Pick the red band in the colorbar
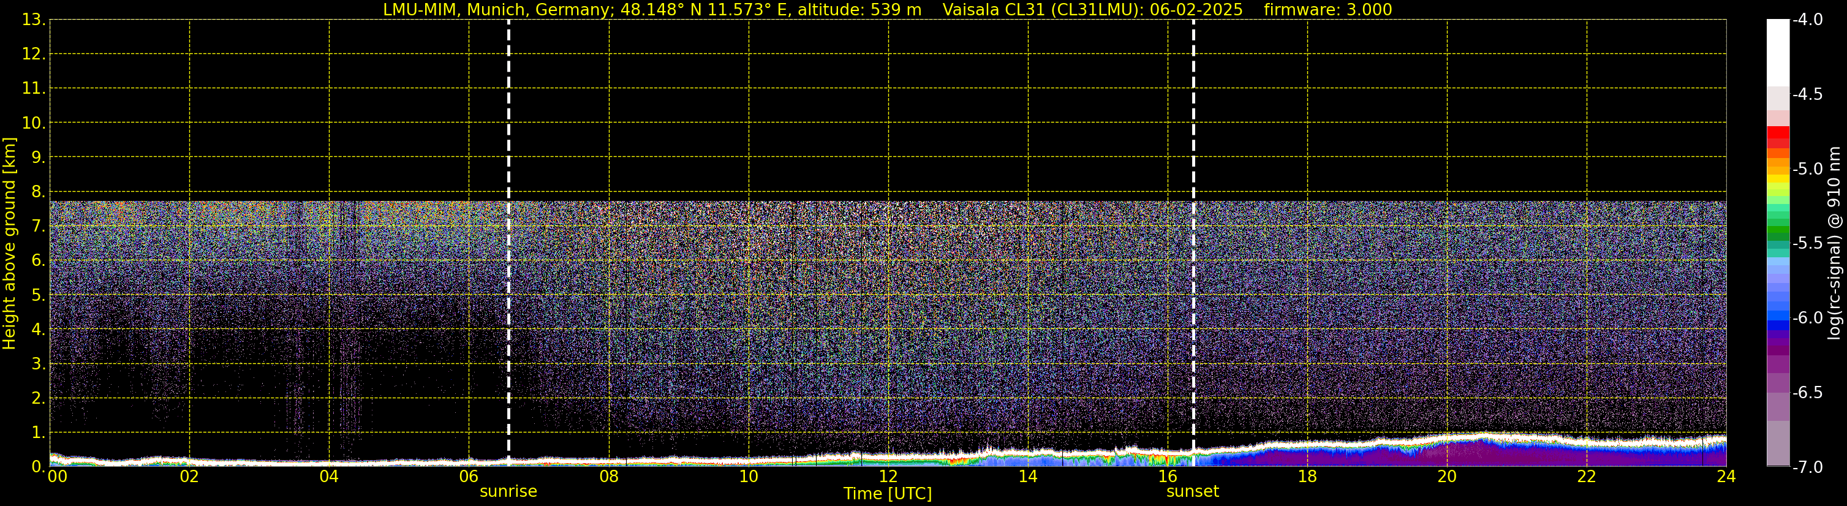Viewport: 1847px width, 506px height. click(1778, 132)
